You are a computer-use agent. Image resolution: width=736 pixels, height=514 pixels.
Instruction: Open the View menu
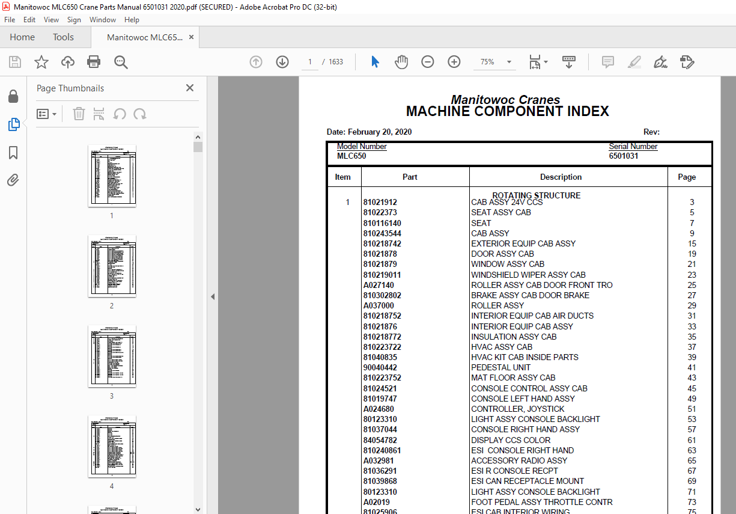[x=51, y=20]
